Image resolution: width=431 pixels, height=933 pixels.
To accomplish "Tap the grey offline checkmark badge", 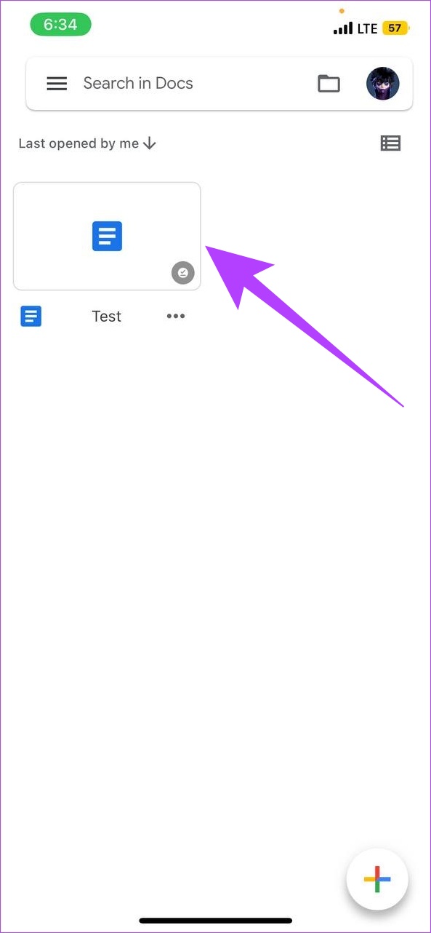I will (182, 273).
